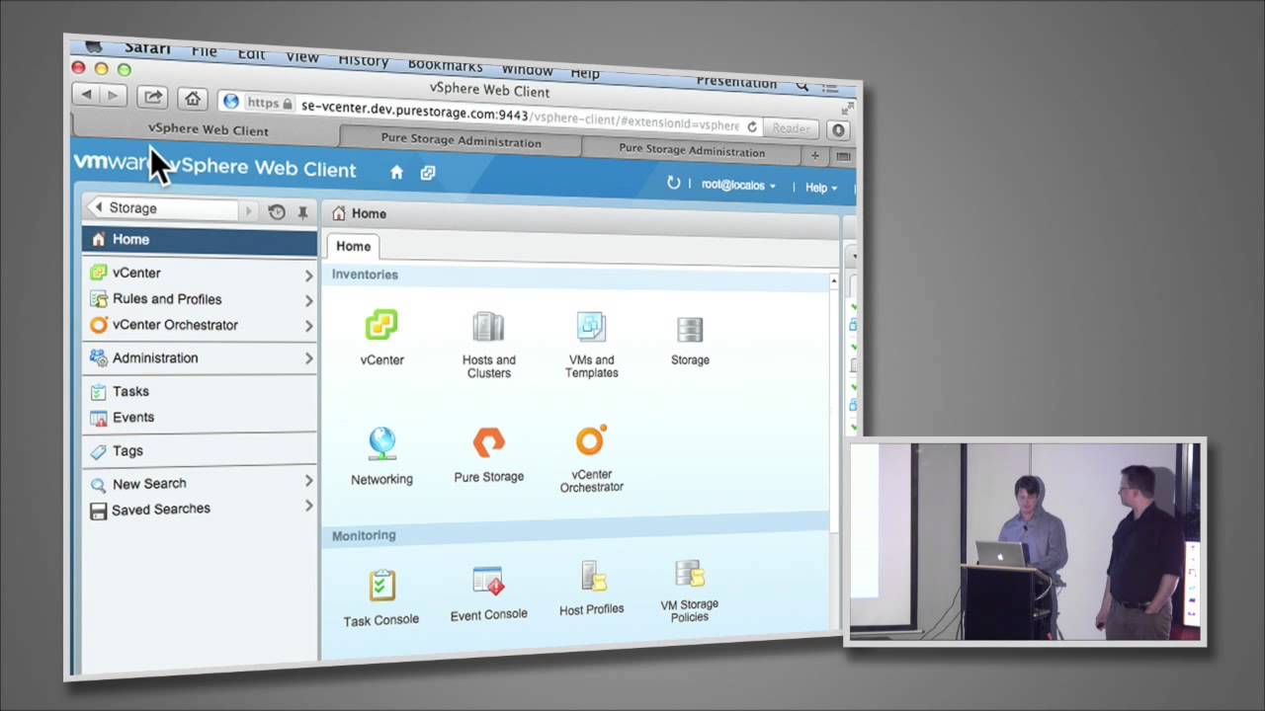Click the navigator pin icon
This screenshot has width=1265, height=711.
coord(302,213)
